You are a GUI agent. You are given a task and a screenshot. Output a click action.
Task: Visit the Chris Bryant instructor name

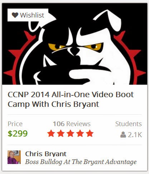pos(46,154)
